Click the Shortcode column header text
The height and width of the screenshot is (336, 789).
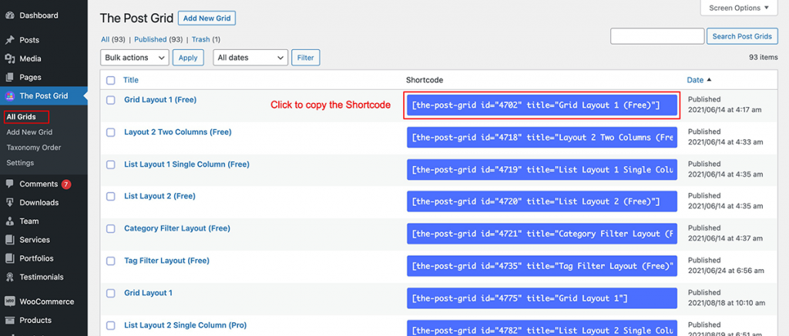point(425,80)
